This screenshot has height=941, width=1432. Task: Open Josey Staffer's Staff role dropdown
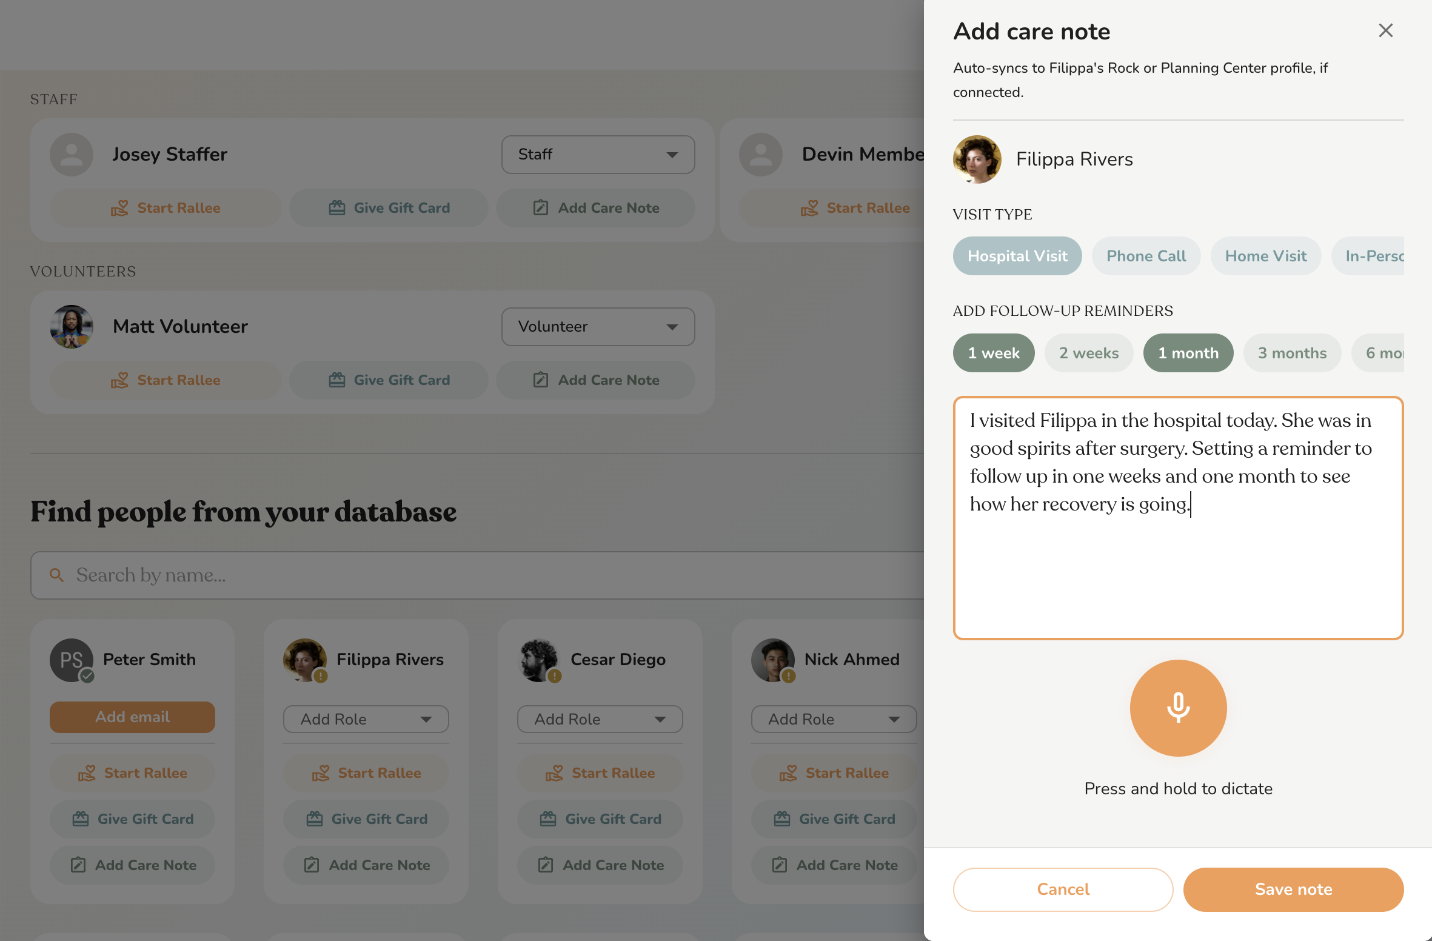coord(598,155)
